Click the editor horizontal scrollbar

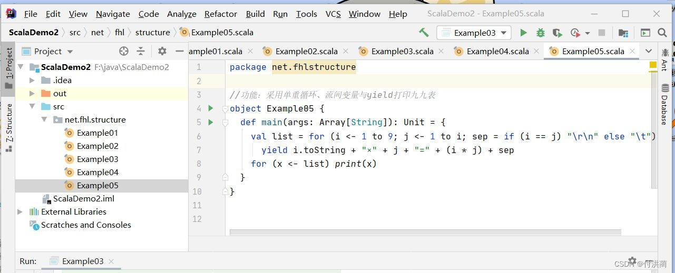point(425,232)
